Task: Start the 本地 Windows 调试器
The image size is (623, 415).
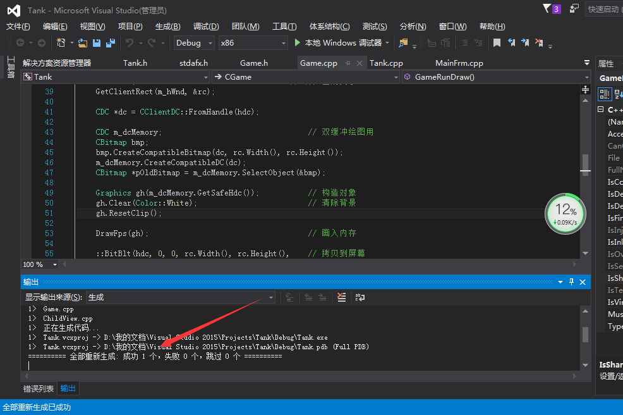Action: [338, 42]
